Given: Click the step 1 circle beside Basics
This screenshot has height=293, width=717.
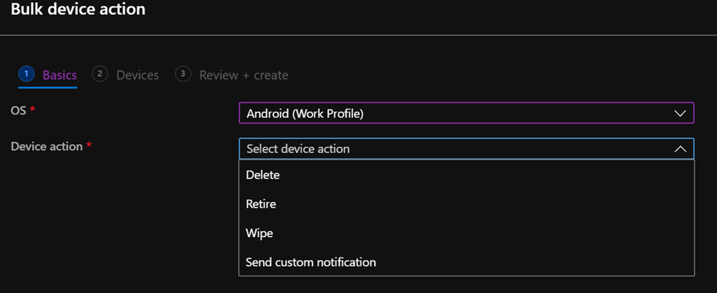Looking at the screenshot, I should click(26, 74).
